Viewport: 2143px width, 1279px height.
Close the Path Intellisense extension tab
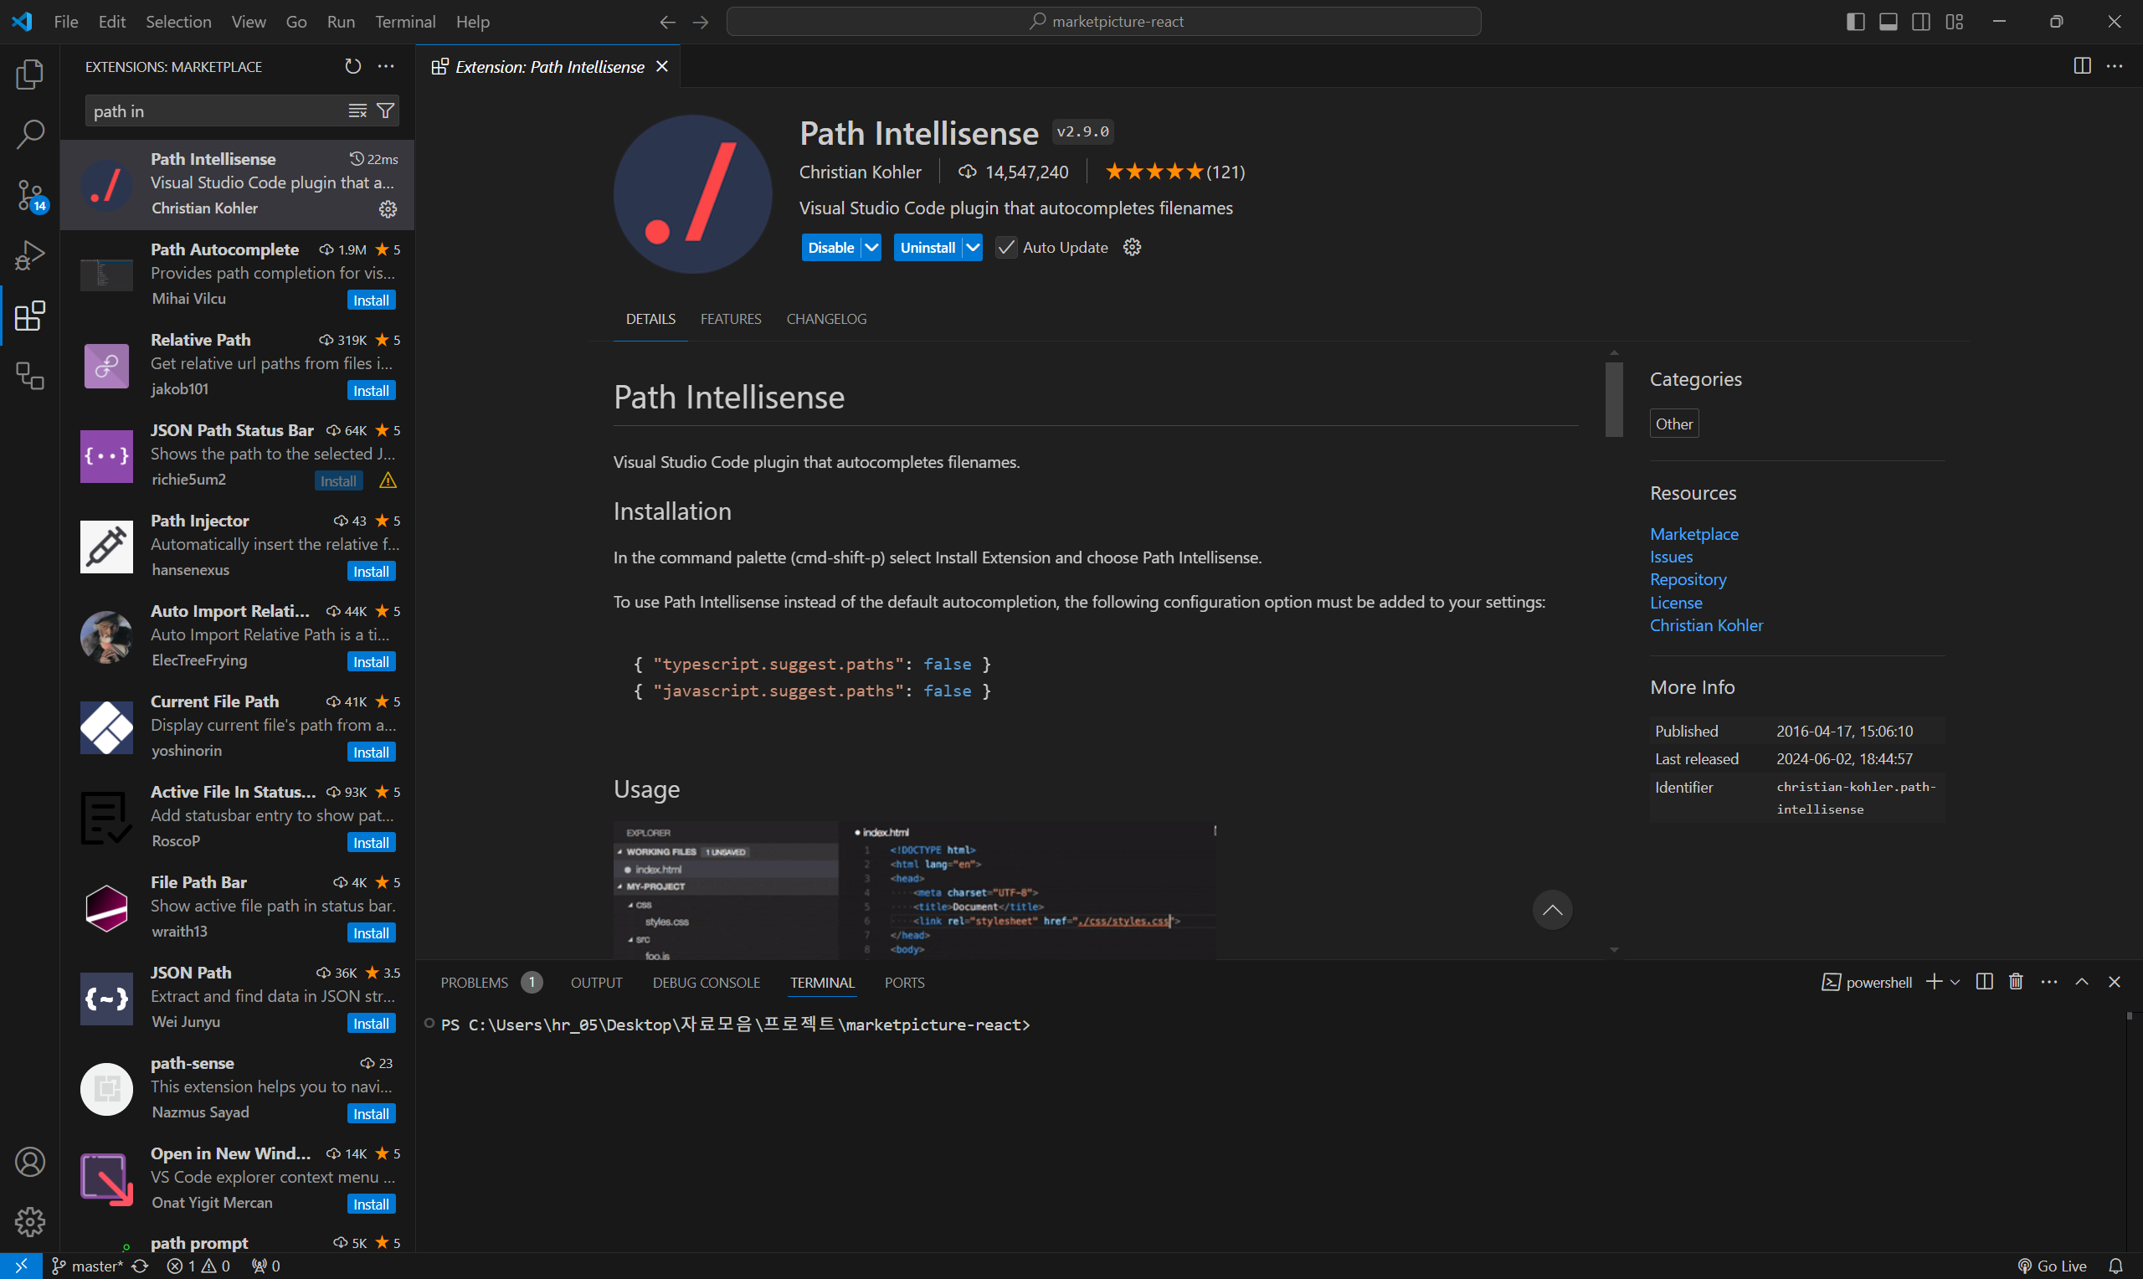[x=662, y=66]
